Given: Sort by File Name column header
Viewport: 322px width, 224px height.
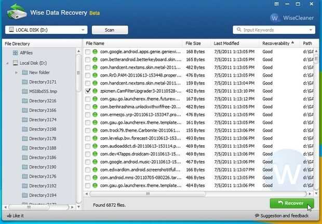Looking at the screenshot, I should (95, 44).
